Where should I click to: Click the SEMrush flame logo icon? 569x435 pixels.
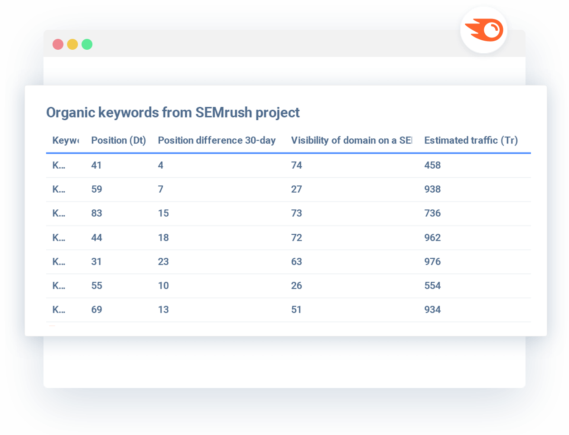pos(484,30)
